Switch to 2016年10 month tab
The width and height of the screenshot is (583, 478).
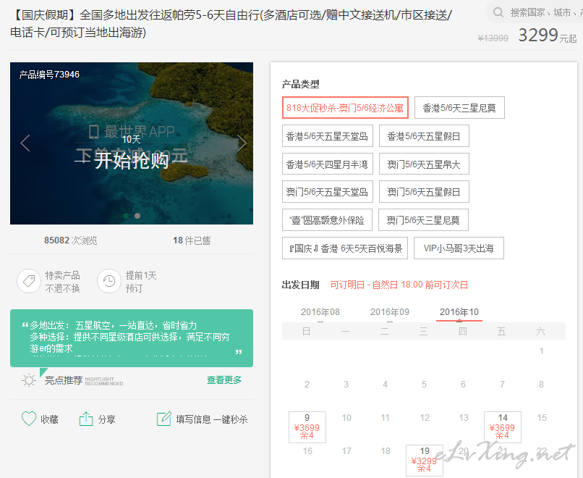pyautogui.click(x=459, y=312)
